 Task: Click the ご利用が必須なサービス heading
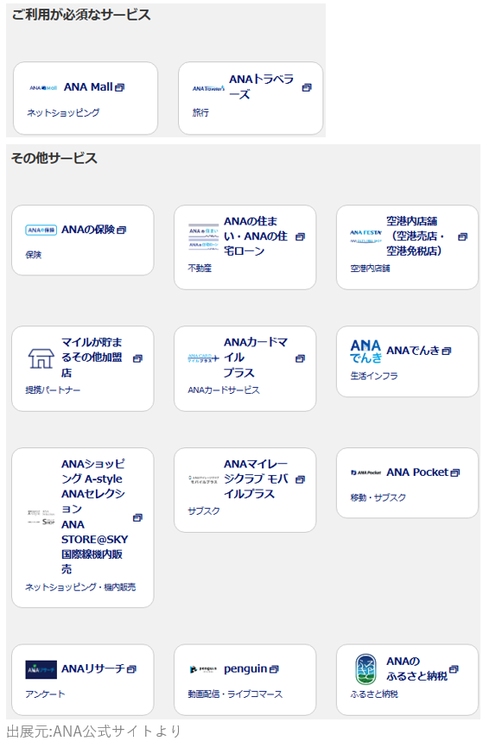pyautogui.click(x=81, y=15)
